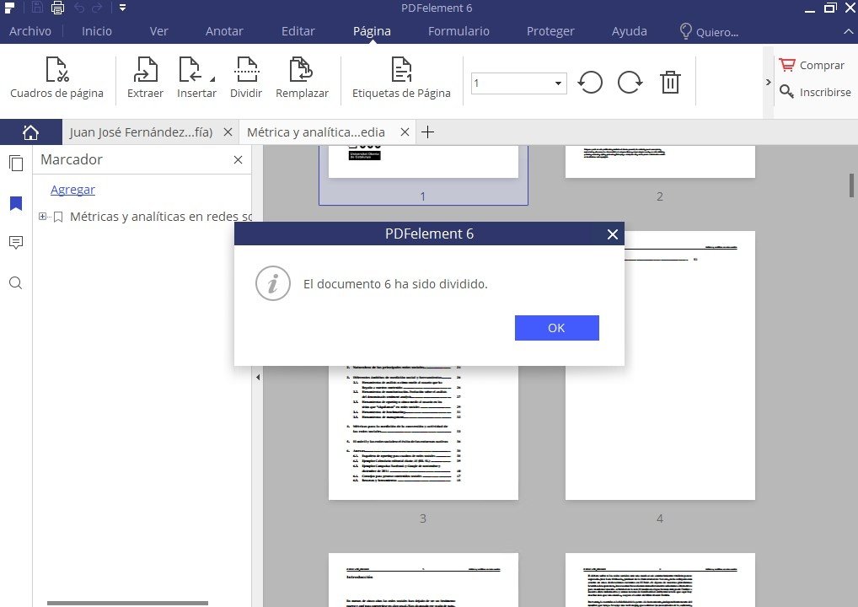
Task: Click the Agregar bookmark link
Action: coord(72,190)
